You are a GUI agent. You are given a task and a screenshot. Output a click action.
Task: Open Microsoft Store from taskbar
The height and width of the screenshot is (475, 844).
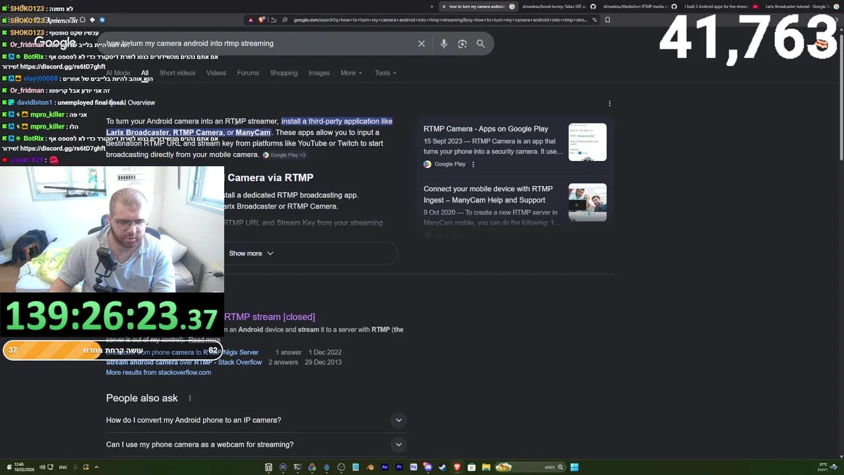(x=471, y=467)
